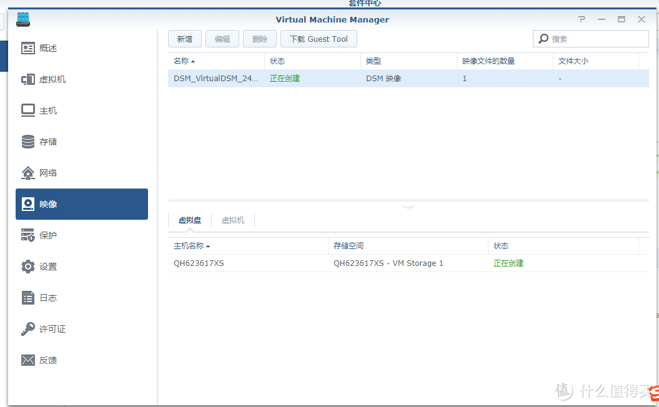
Task: Click the 套件中心 window title behind
Action: (x=364, y=3)
